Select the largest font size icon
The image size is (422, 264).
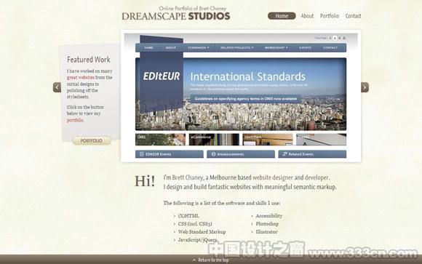coord(344,39)
